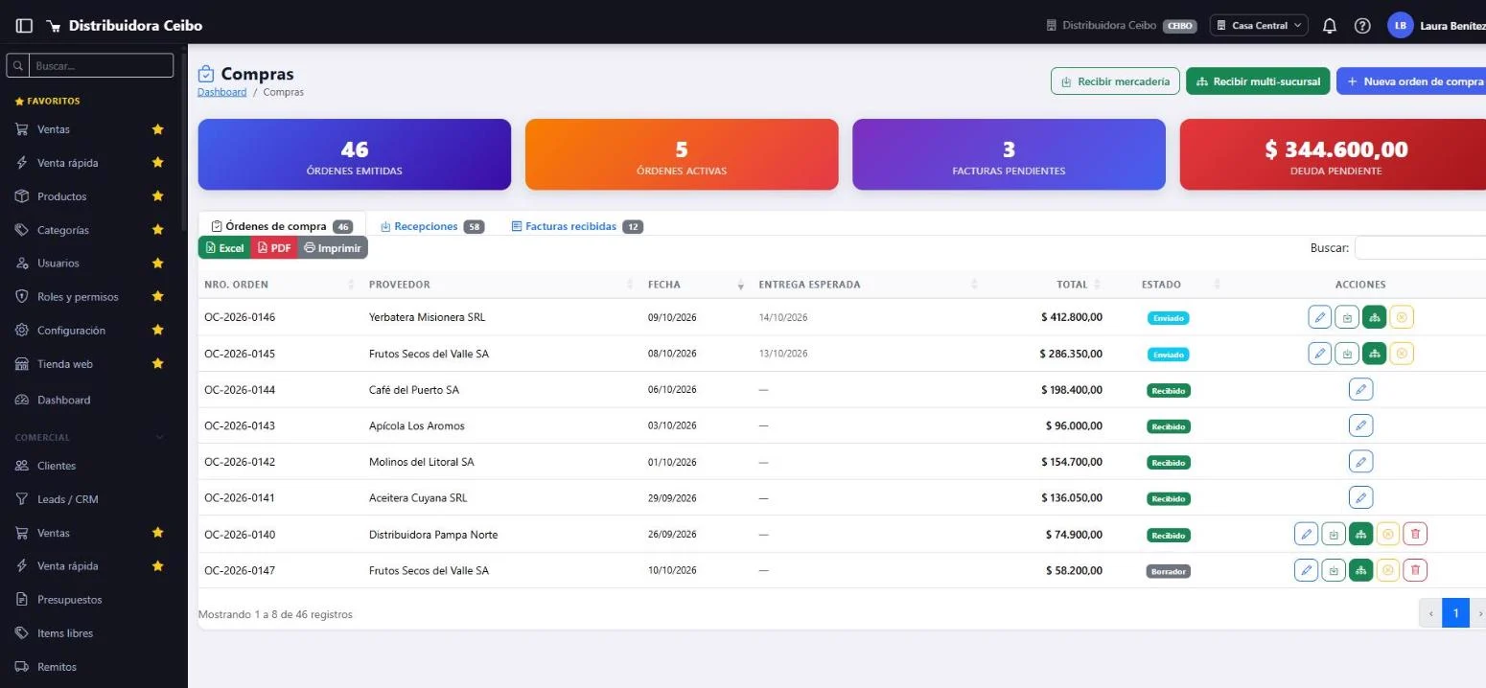Sort table by ENTREGA ESPERADA column
This screenshot has height=688, width=1486.
click(868, 285)
